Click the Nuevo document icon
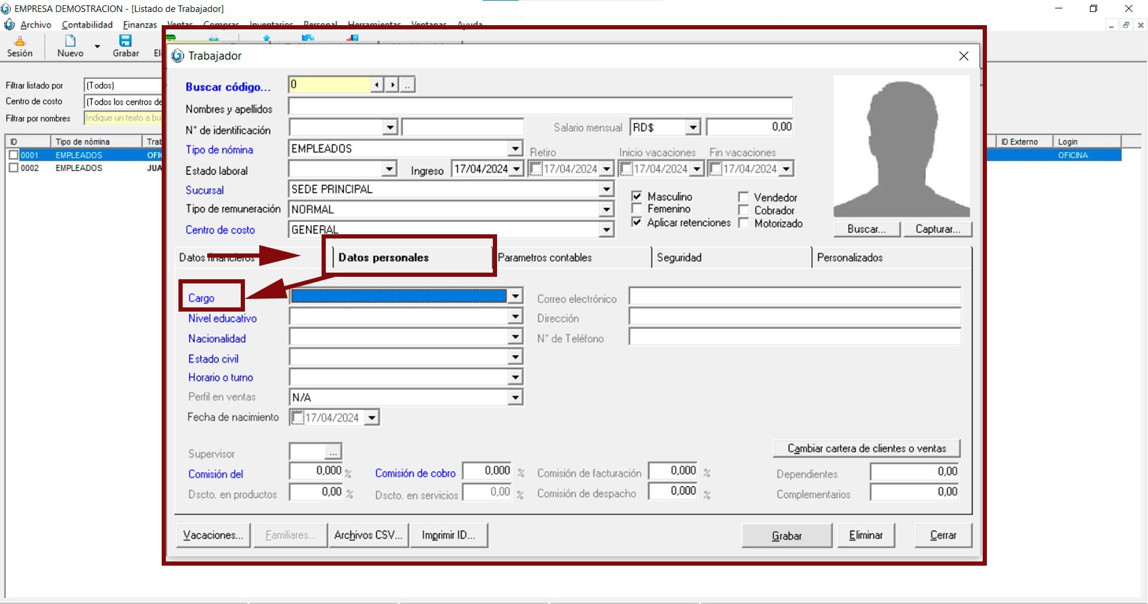Image resolution: width=1148 pixels, height=604 pixels. pos(70,41)
